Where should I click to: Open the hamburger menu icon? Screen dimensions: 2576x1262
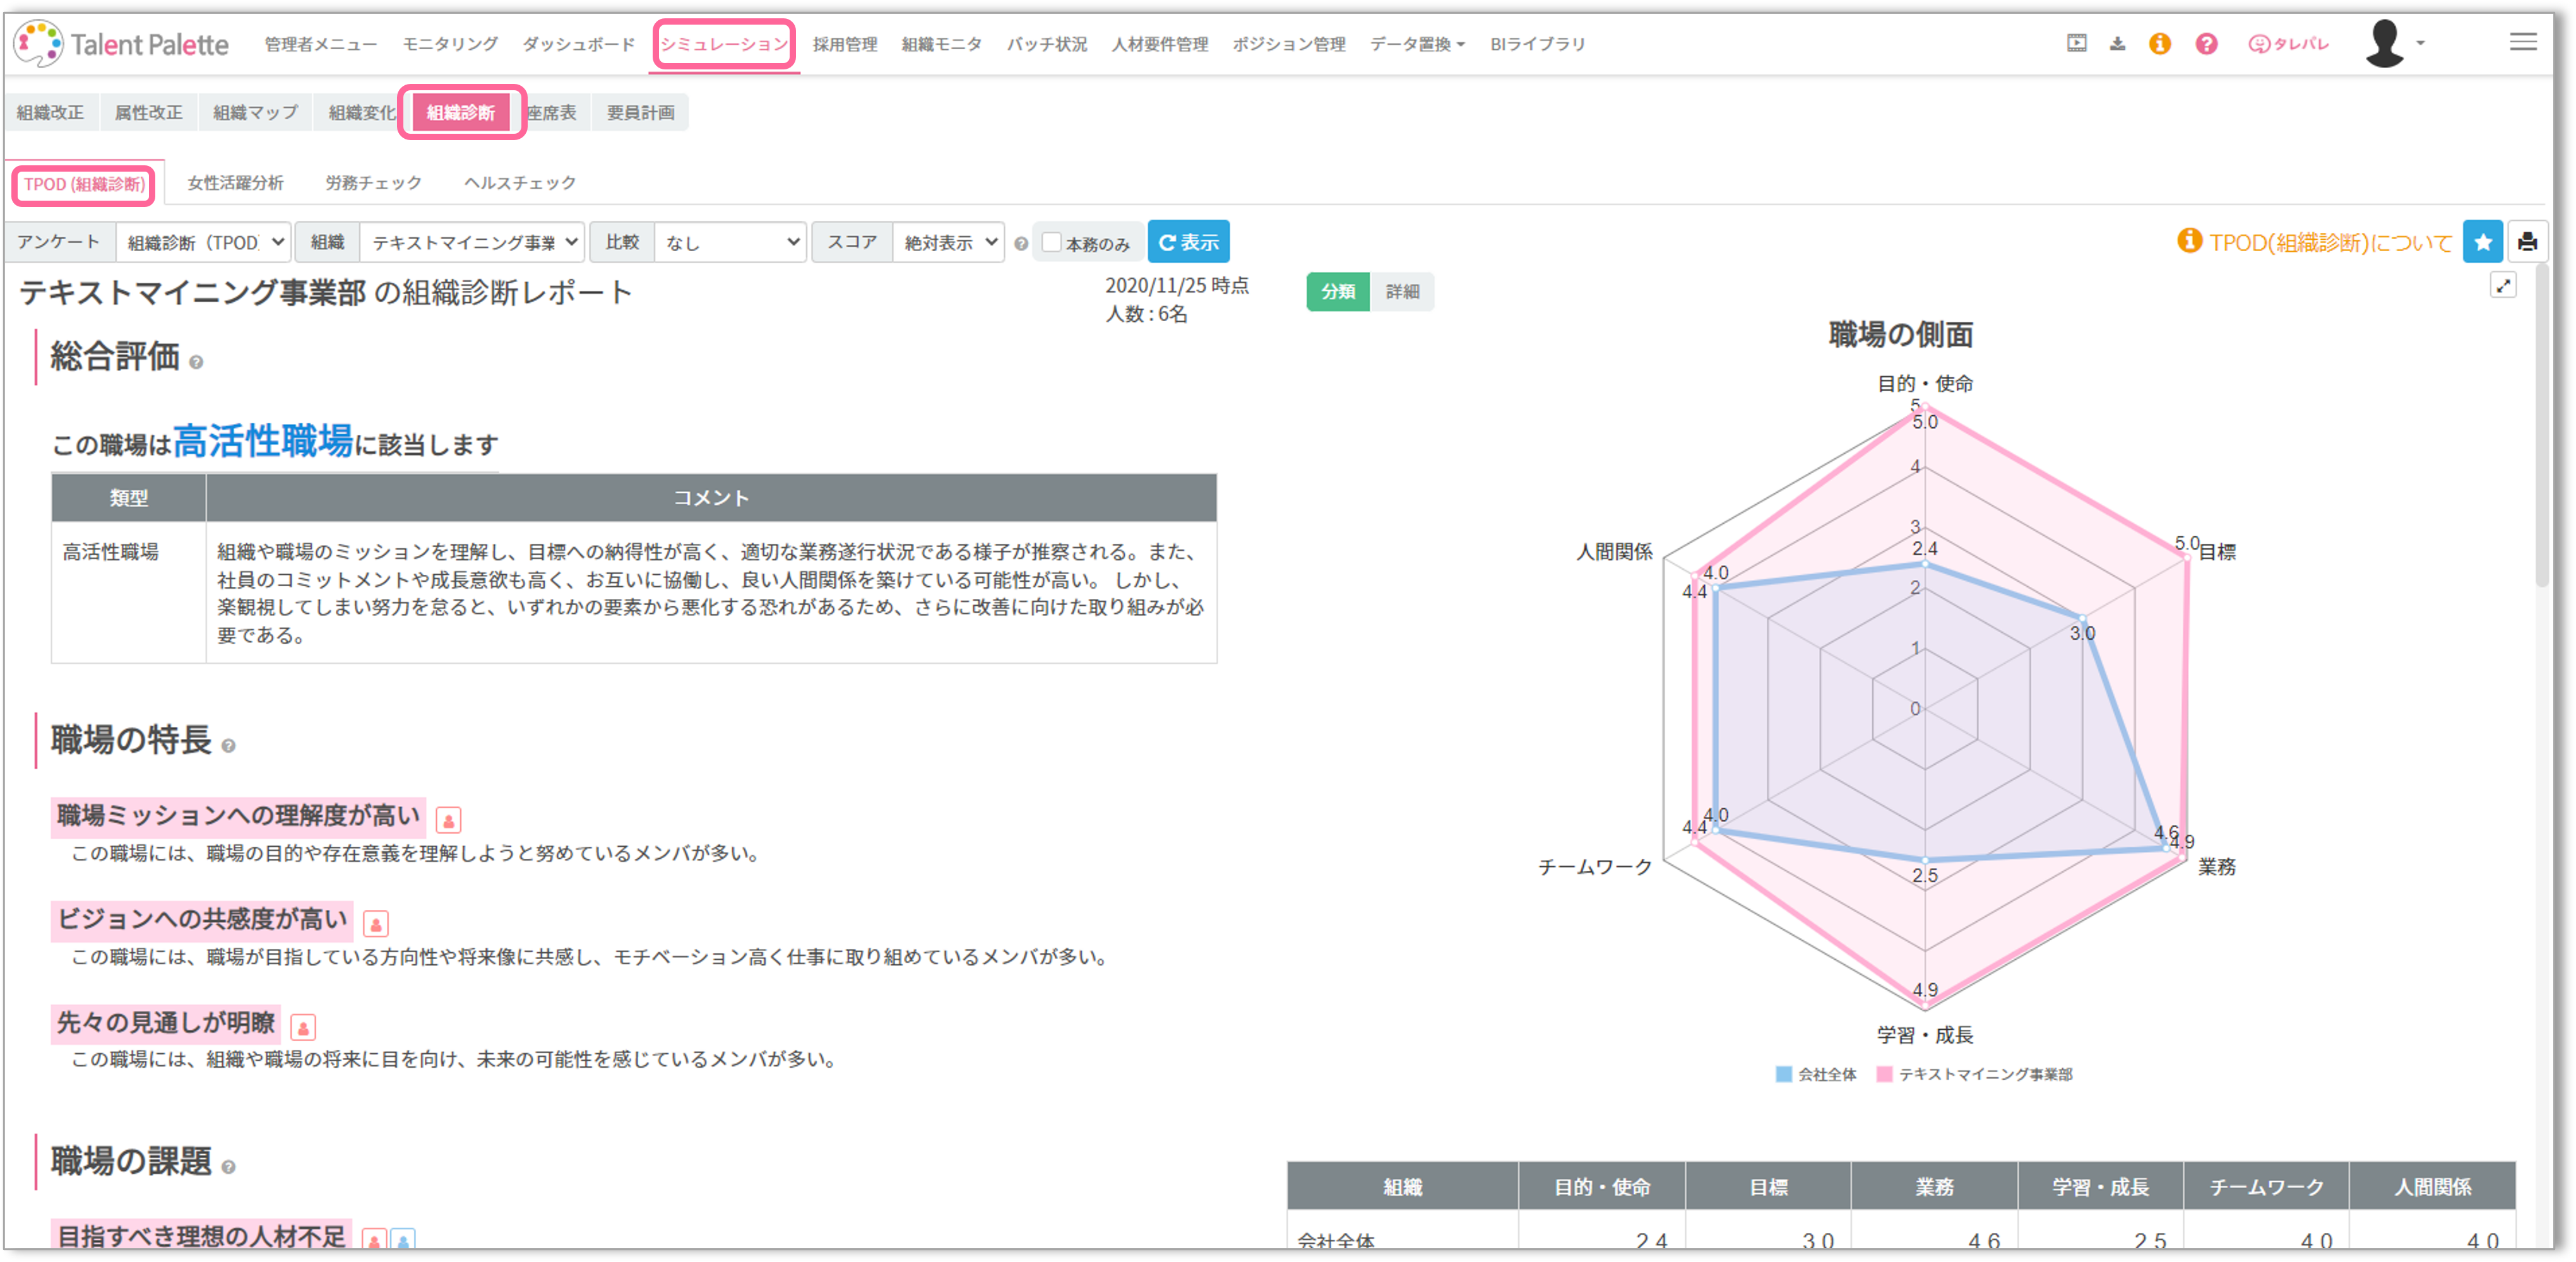tap(2523, 42)
